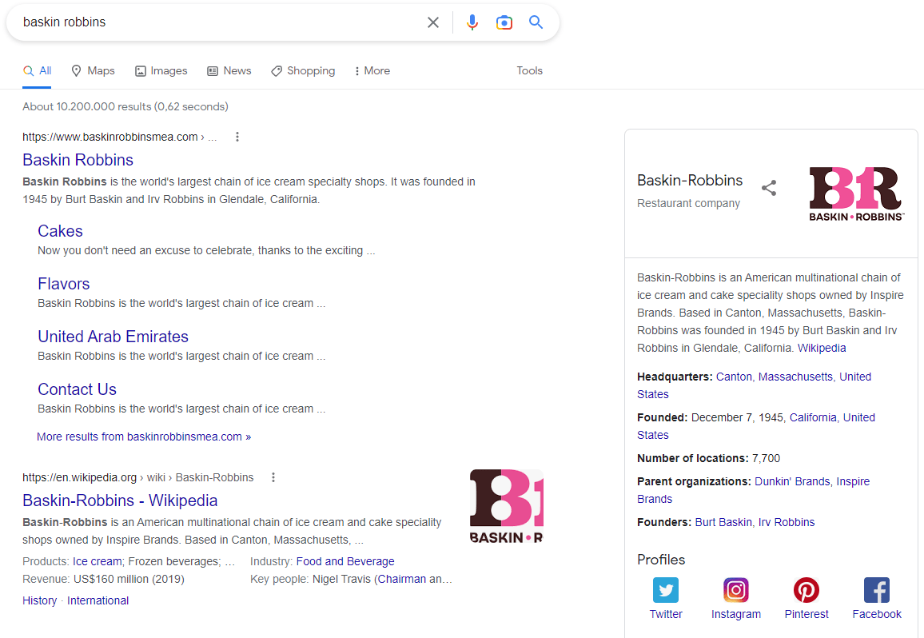Click the https://en.wikipedia.org breadcrumb URL
Image resolution: width=924 pixels, height=638 pixels.
pyautogui.click(x=80, y=477)
